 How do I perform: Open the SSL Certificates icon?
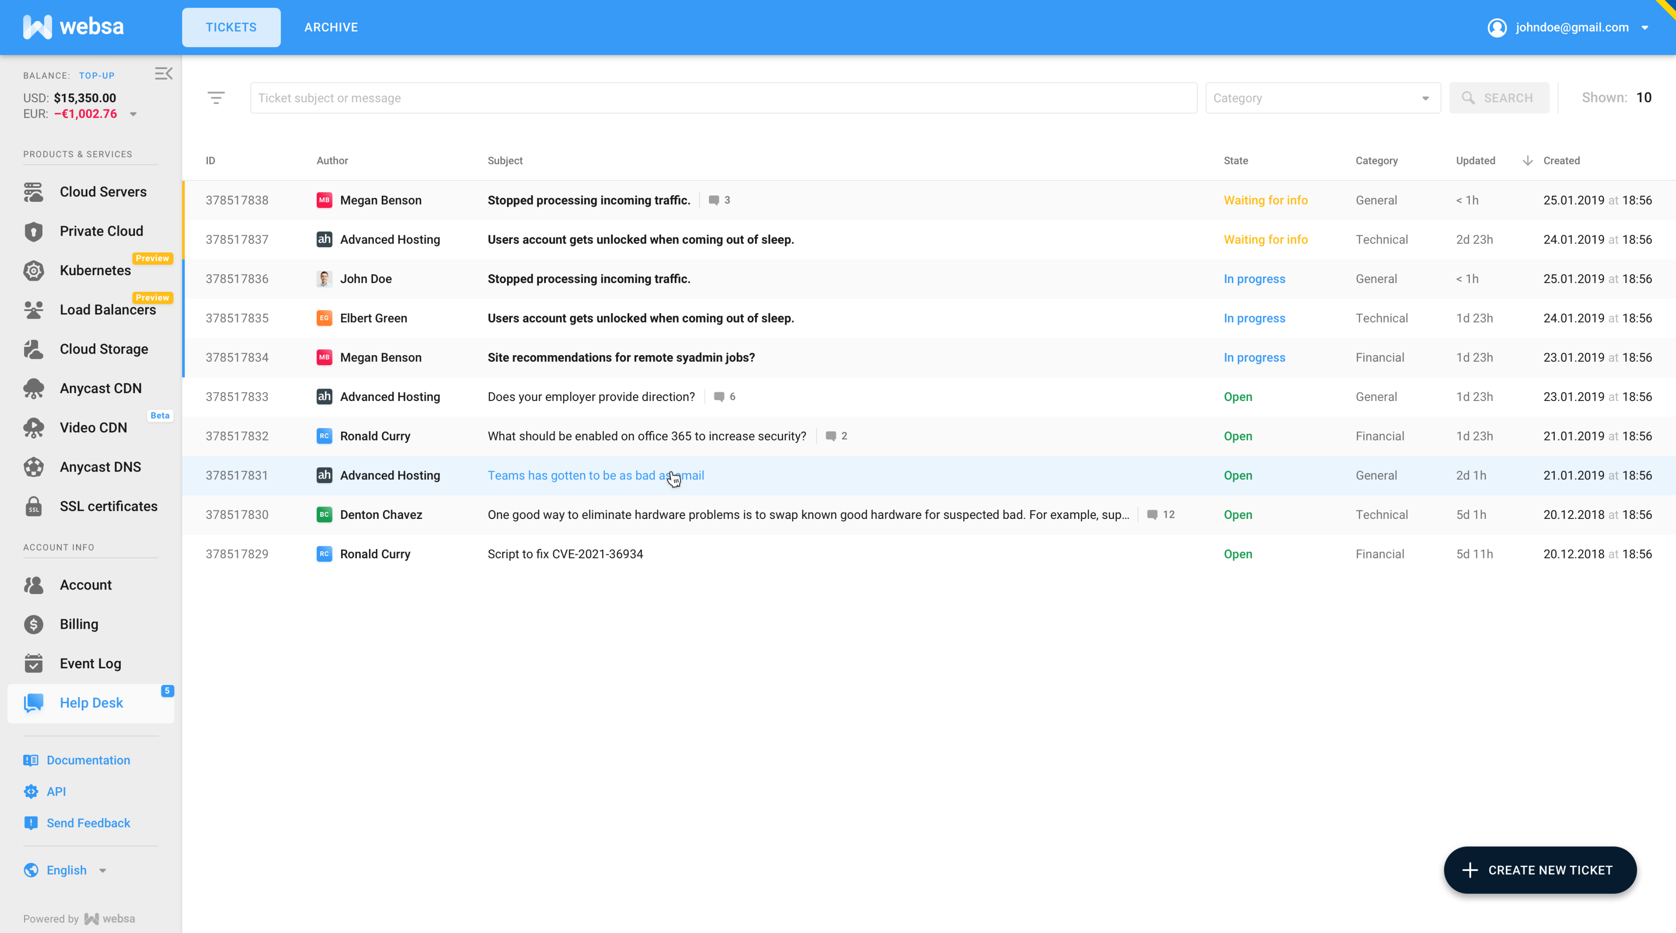33,506
